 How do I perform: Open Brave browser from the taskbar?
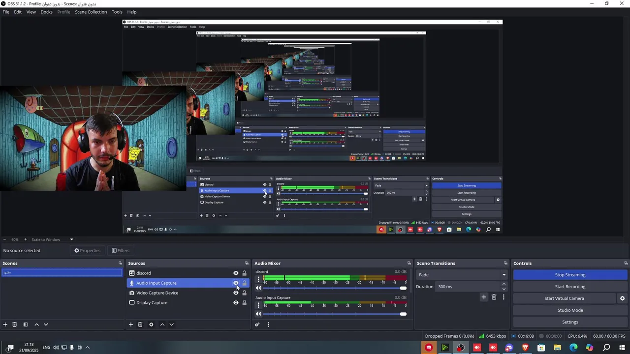(x=525, y=348)
